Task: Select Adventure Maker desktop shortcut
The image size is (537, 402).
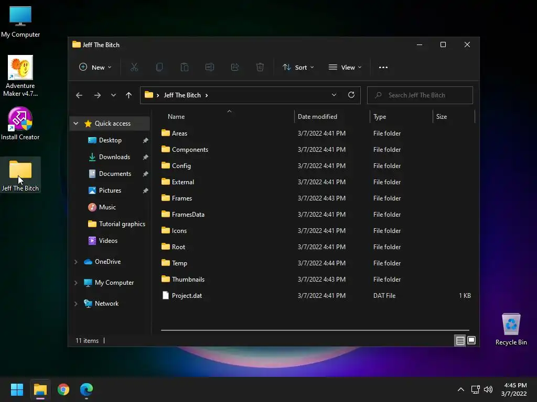Action: [x=20, y=76]
